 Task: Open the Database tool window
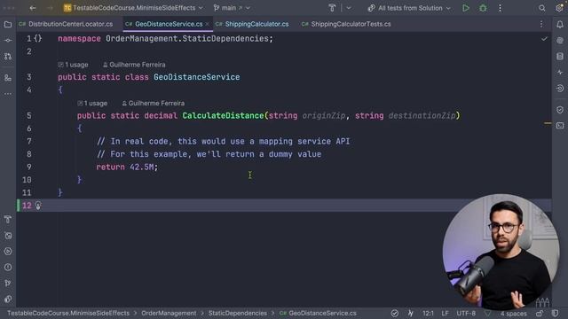point(560,57)
